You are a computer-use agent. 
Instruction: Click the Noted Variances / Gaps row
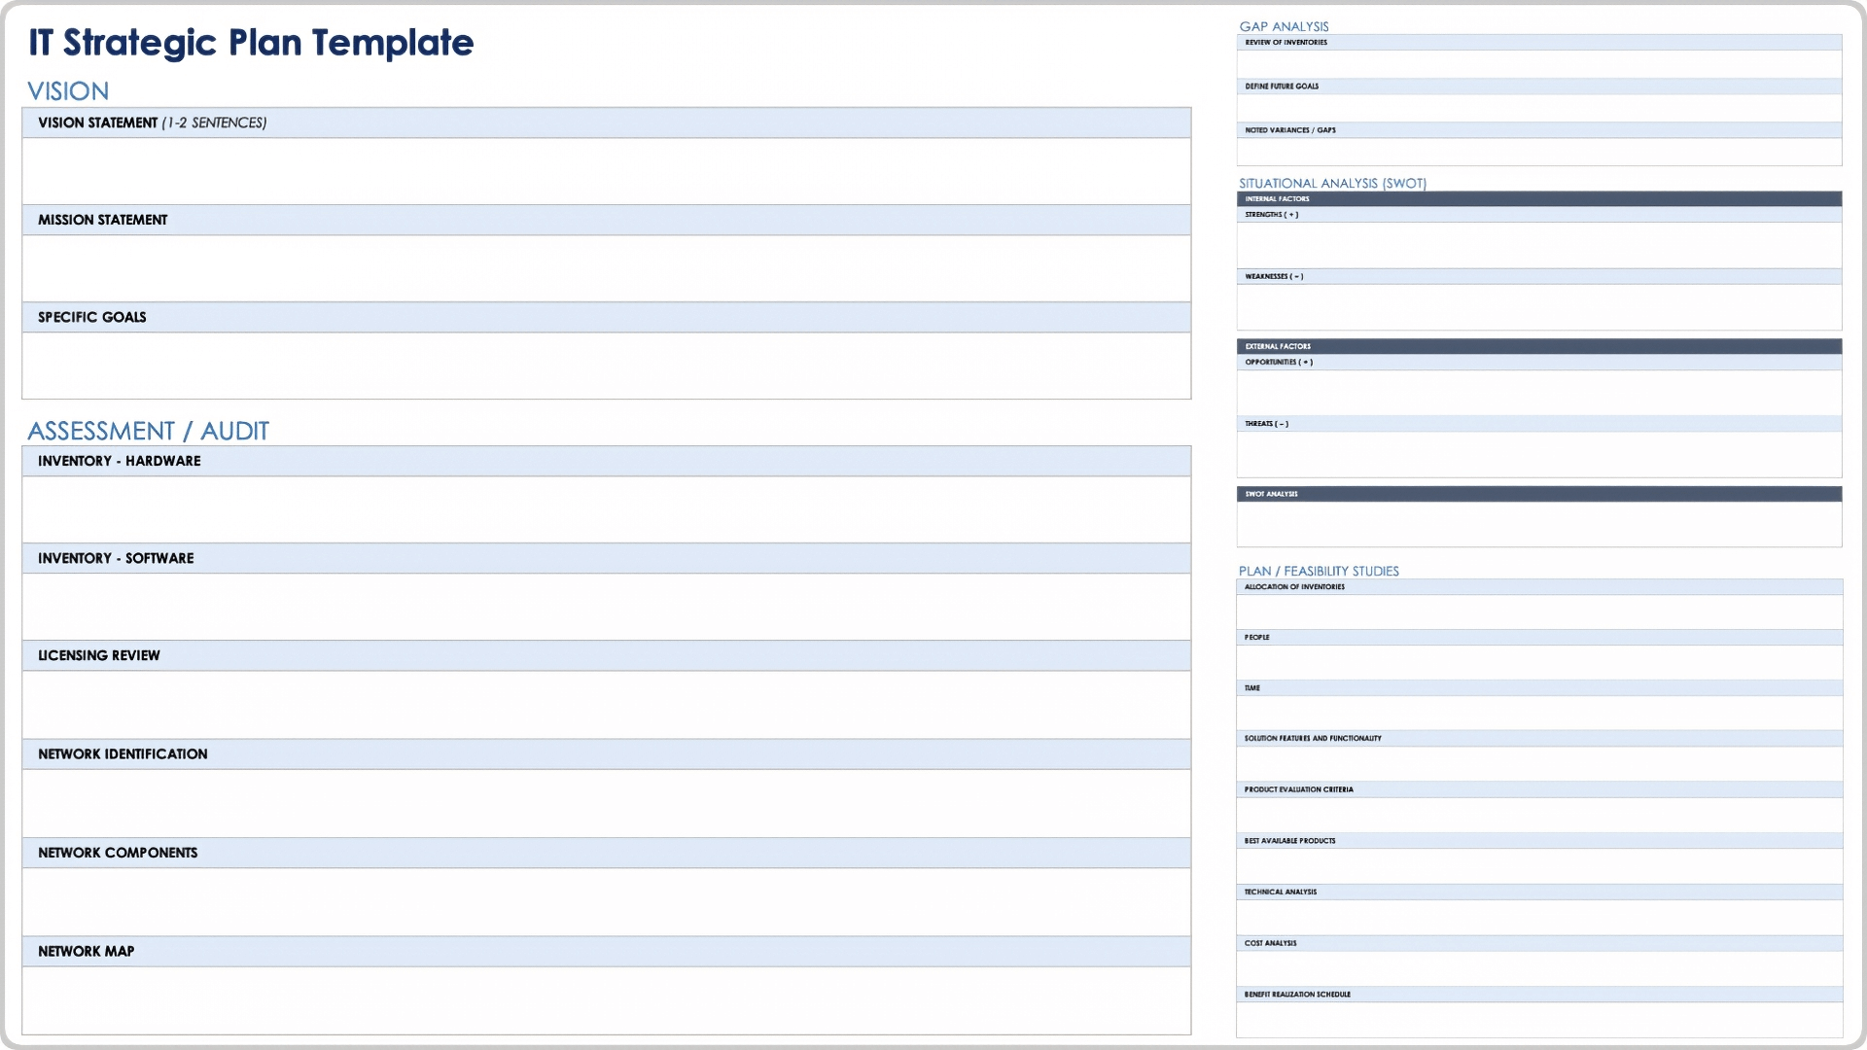pos(1539,130)
